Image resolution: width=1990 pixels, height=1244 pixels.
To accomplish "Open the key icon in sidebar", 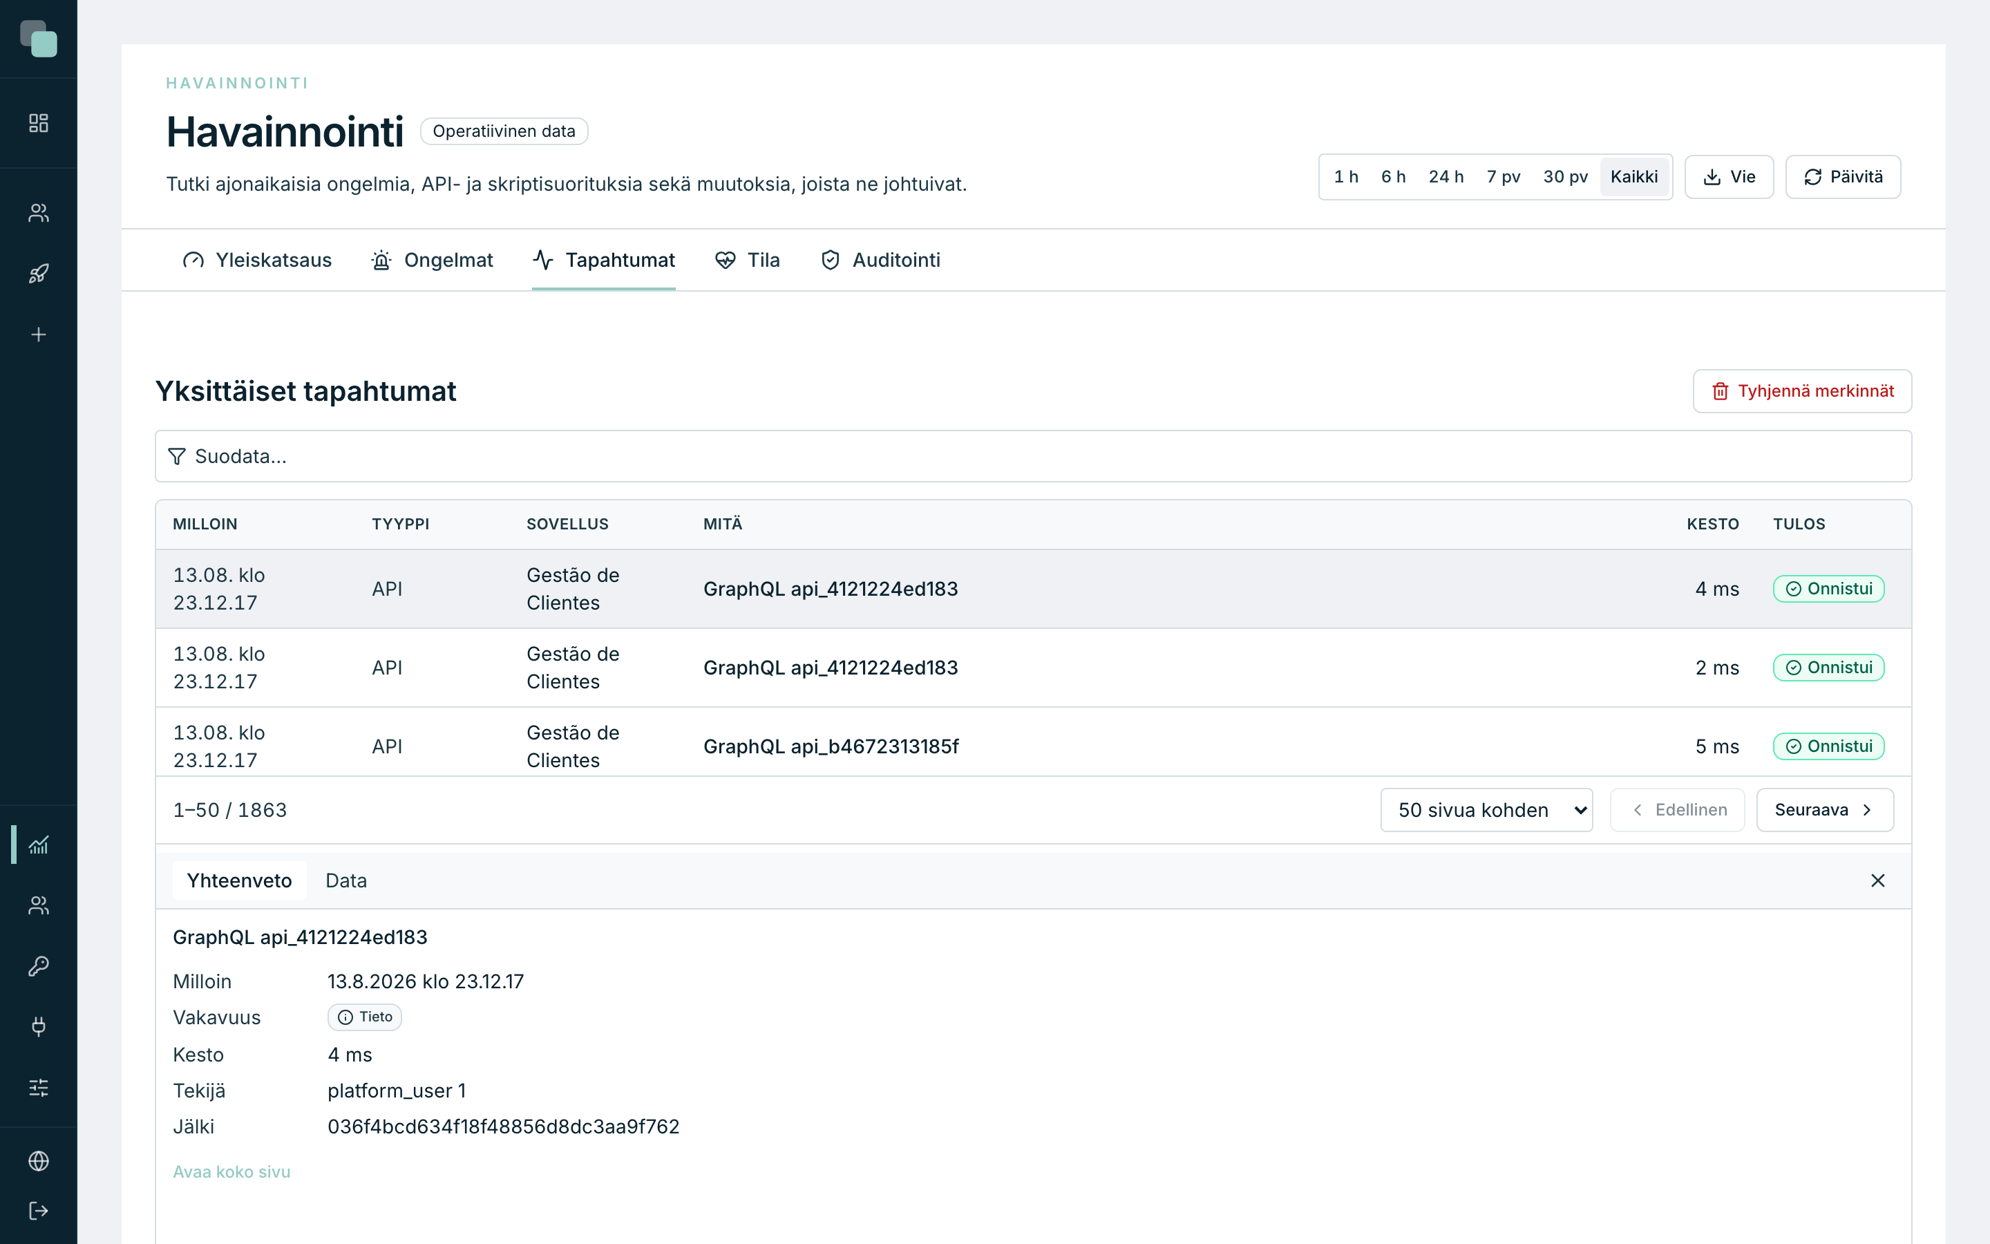I will coord(39,966).
